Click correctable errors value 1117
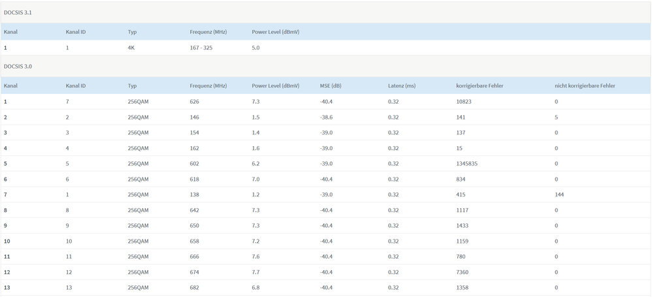The image size is (652, 297). point(463,211)
